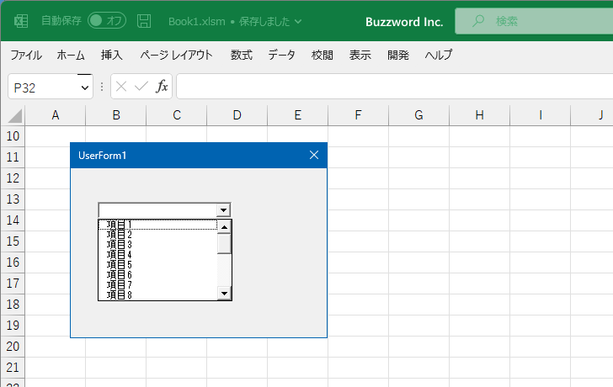Screen dimensions: 613x387
Task: Select column H header
Action: [x=480, y=115]
